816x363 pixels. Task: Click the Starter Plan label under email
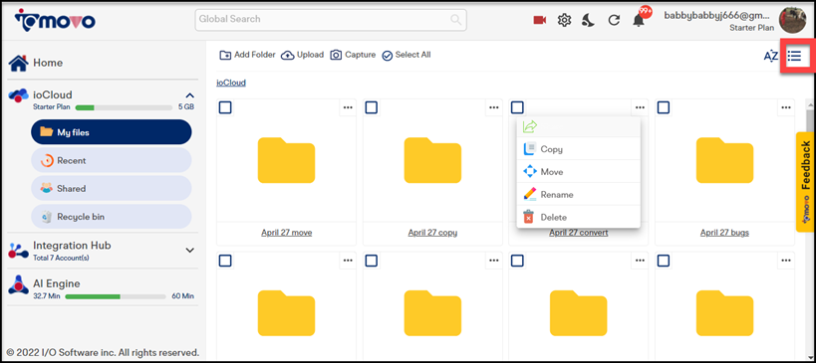[751, 28]
